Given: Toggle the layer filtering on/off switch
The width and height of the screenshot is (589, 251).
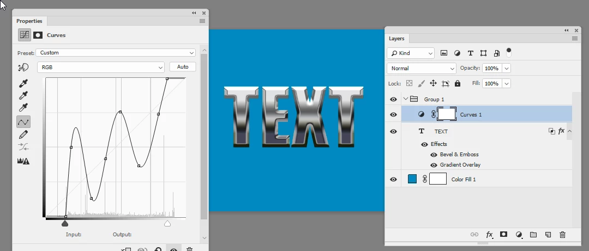Looking at the screenshot, I should 509,52.
